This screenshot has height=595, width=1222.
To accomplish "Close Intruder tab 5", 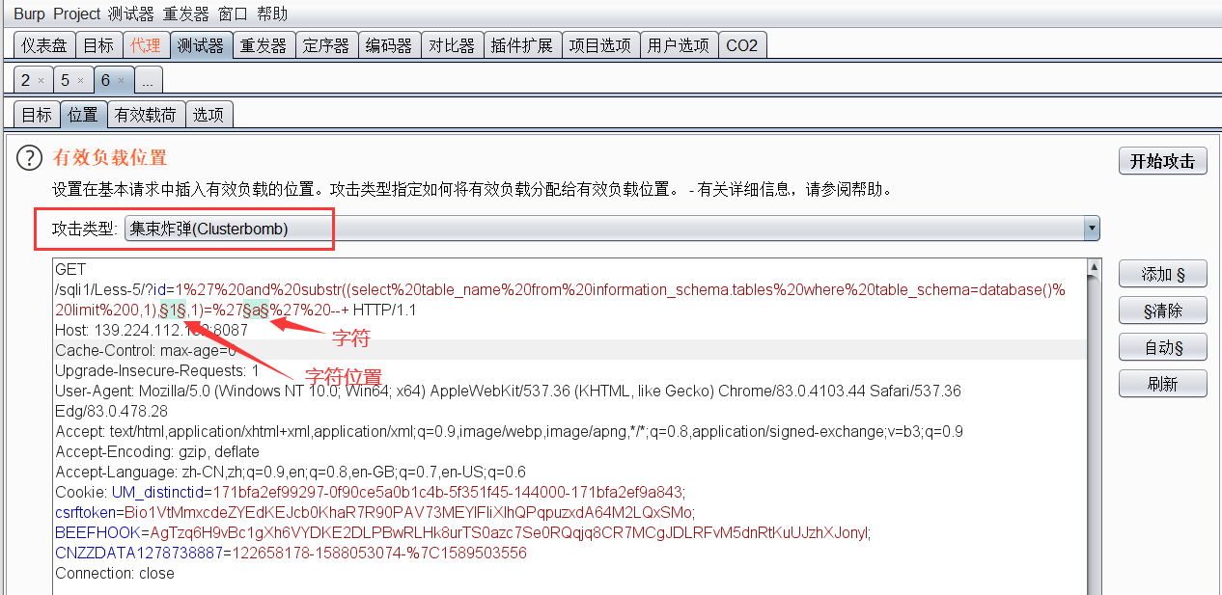I will 81,81.
